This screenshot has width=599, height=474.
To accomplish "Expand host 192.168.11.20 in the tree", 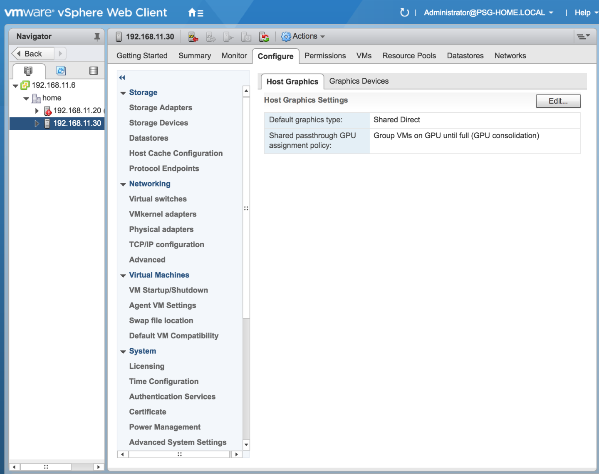I will [37, 111].
